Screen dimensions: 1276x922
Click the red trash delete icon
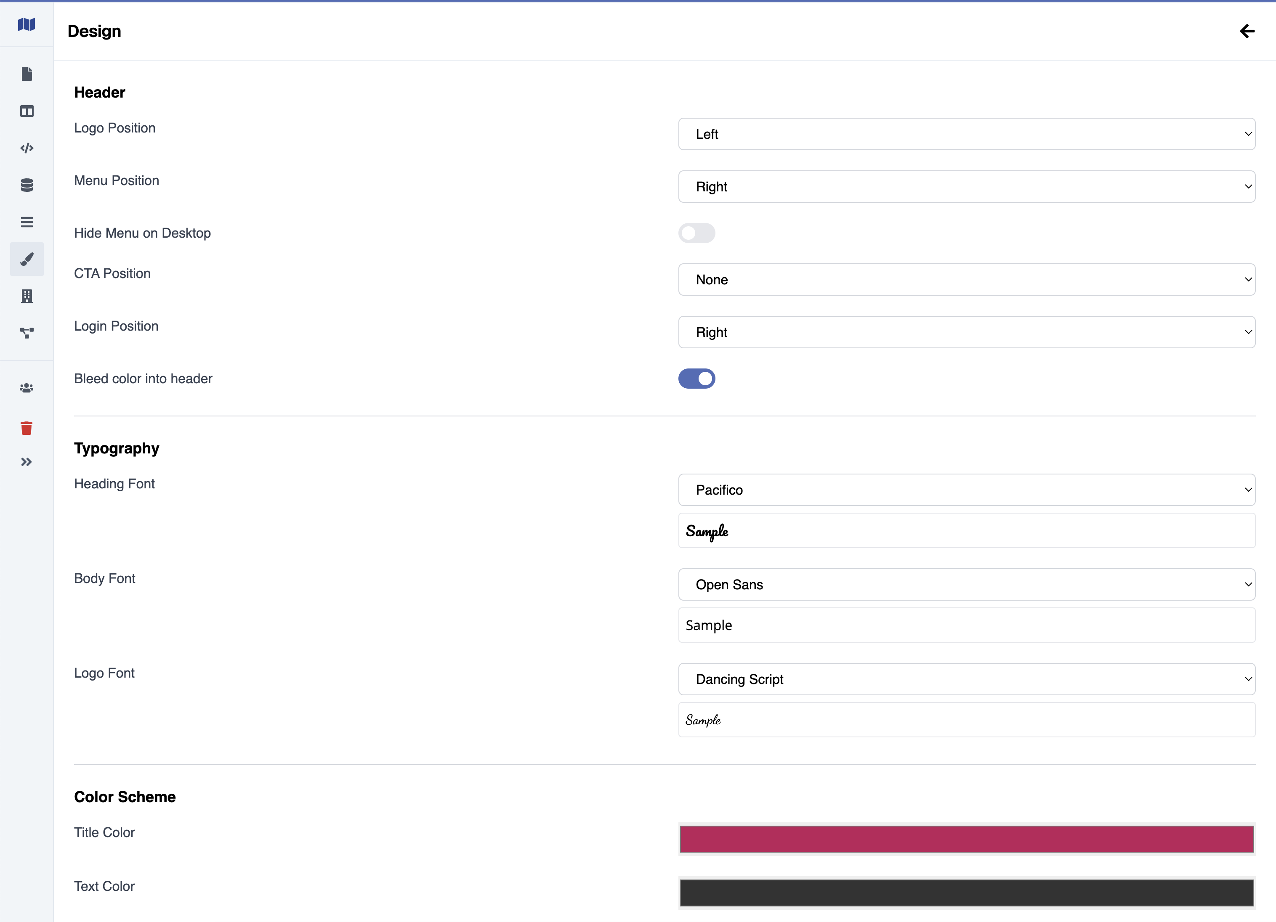pos(27,428)
